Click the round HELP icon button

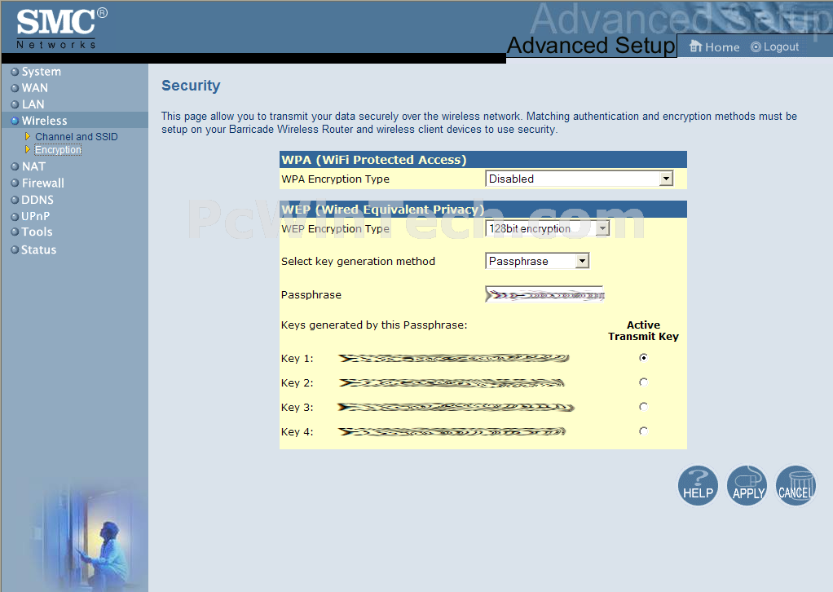pyautogui.click(x=698, y=486)
